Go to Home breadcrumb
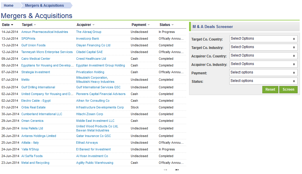The height and width of the screenshot is (174, 302). click(x=9, y=6)
